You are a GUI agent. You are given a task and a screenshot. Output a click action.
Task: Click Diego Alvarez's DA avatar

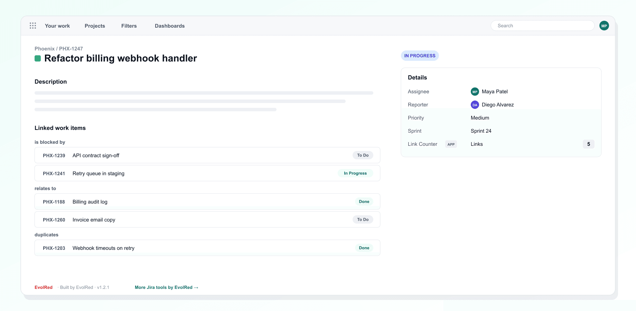pyautogui.click(x=475, y=105)
